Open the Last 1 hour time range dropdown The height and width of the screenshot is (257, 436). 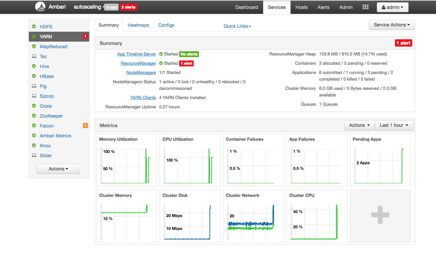(x=394, y=125)
